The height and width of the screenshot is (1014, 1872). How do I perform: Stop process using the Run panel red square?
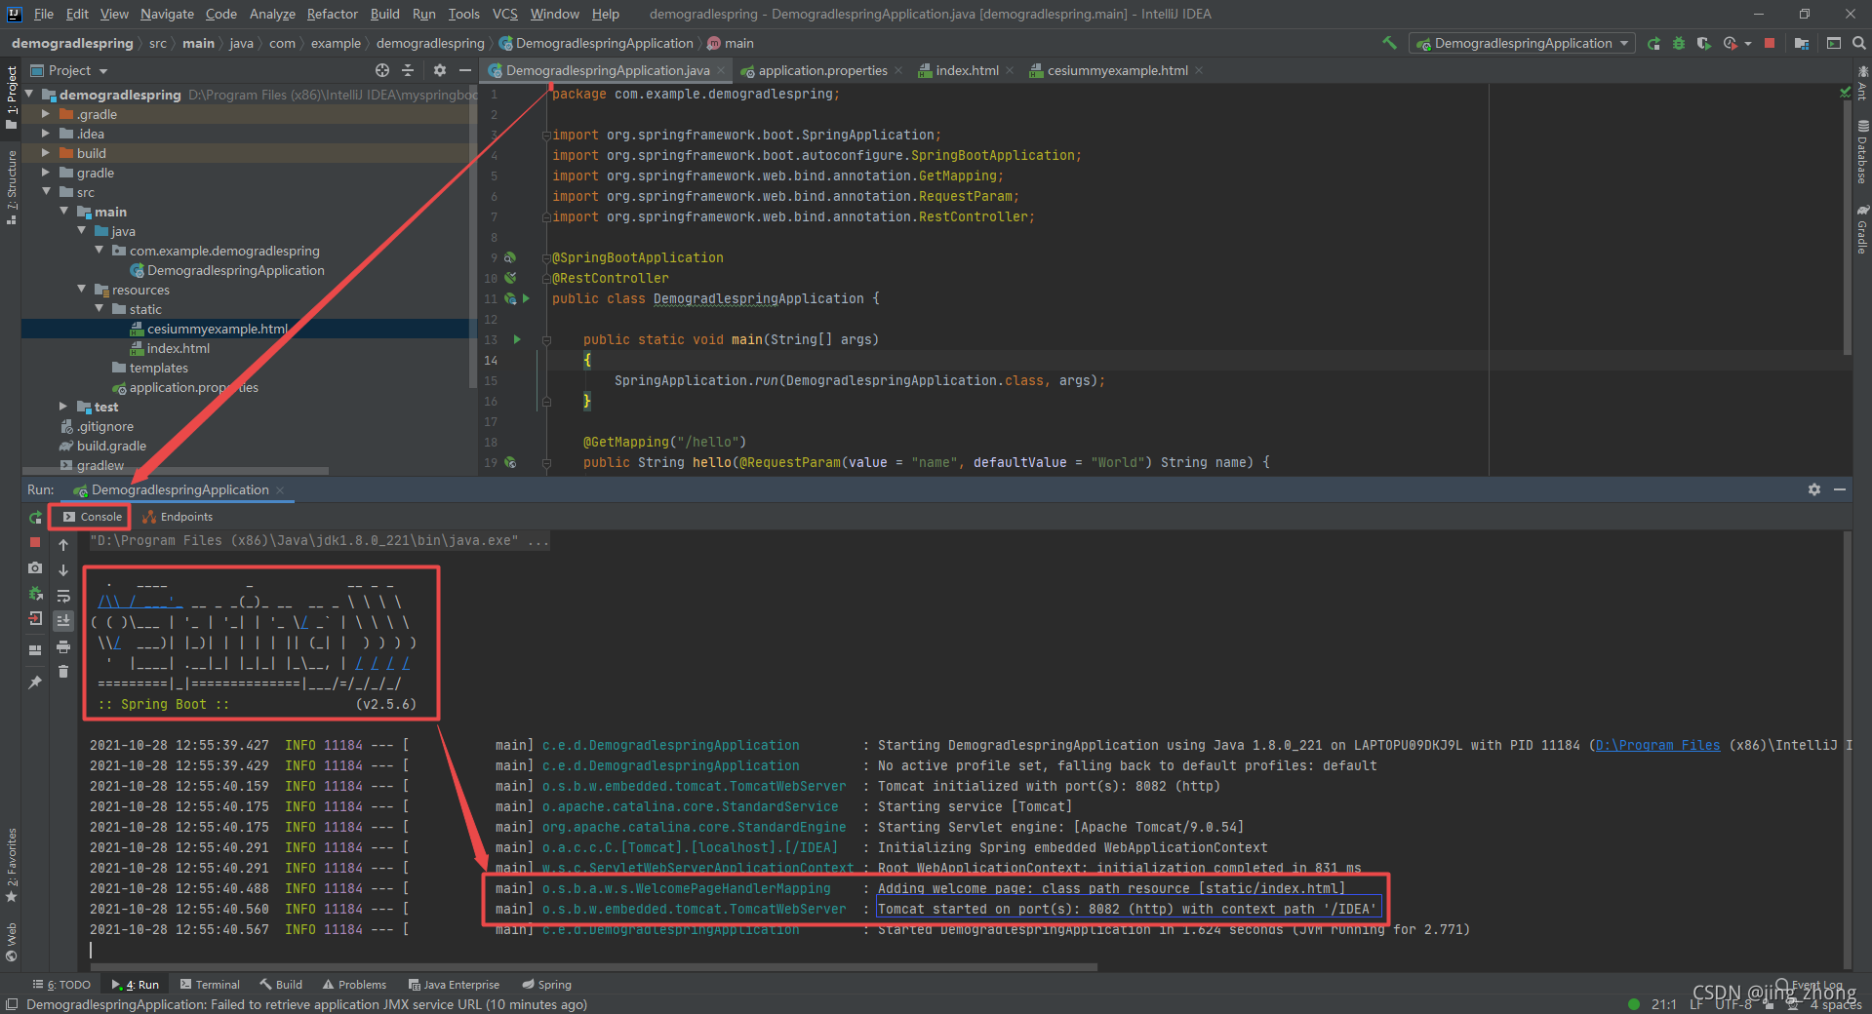(35, 542)
